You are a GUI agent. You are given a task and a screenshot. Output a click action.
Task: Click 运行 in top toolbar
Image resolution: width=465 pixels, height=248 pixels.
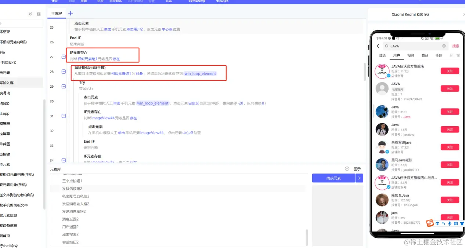pyautogui.click(x=100, y=1)
